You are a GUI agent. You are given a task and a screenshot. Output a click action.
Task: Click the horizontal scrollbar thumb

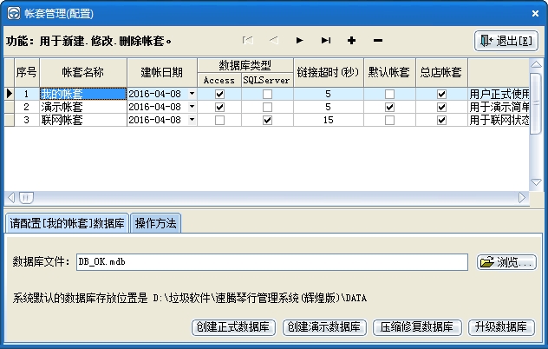26,198
